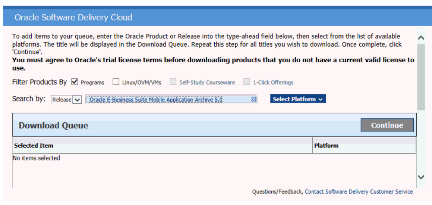
Task: Click the scroll up arrow icon
Action: pos(421,38)
